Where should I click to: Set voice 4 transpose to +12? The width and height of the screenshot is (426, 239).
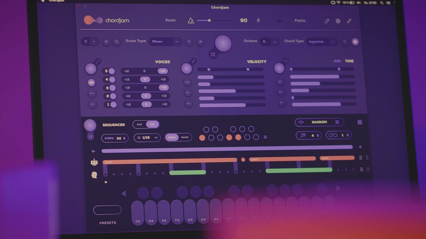(x=163, y=79)
